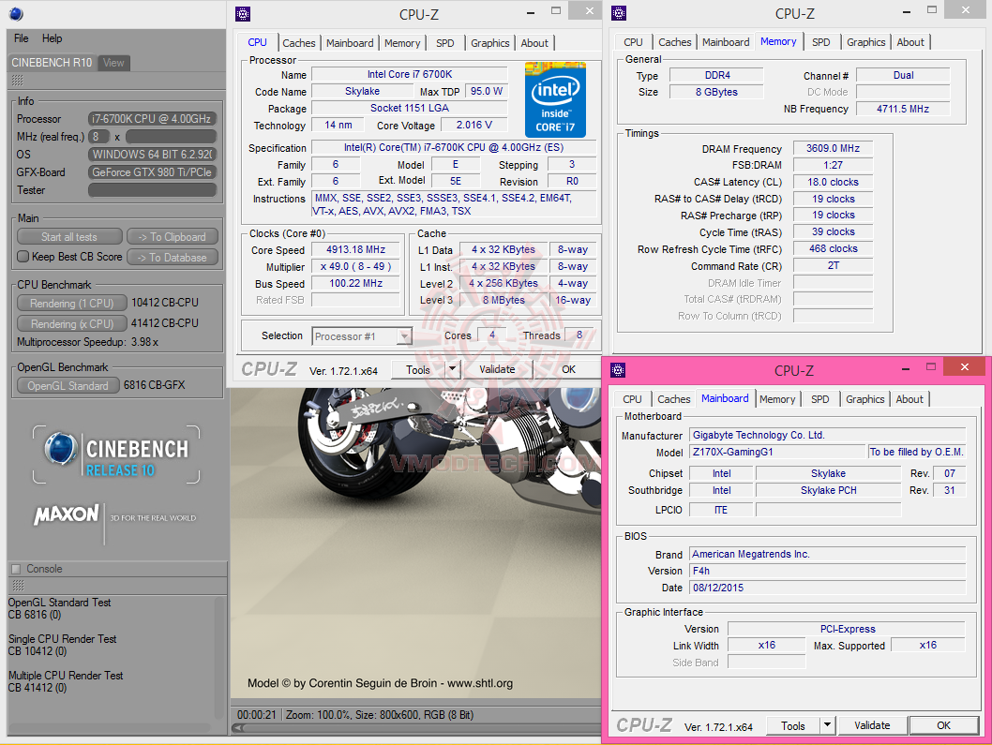Screen dimensions: 992x745
Task: Open Graphics tab in CPU window
Action: tap(489, 43)
